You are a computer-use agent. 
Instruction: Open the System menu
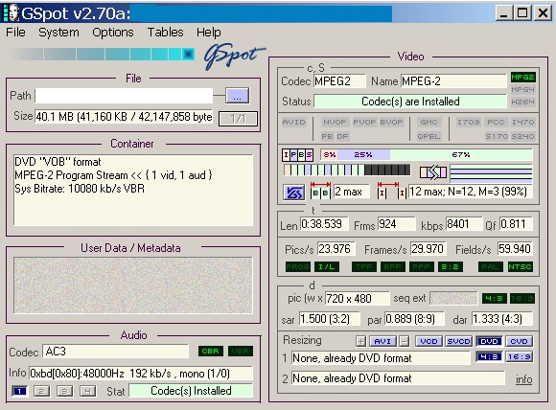tap(58, 33)
